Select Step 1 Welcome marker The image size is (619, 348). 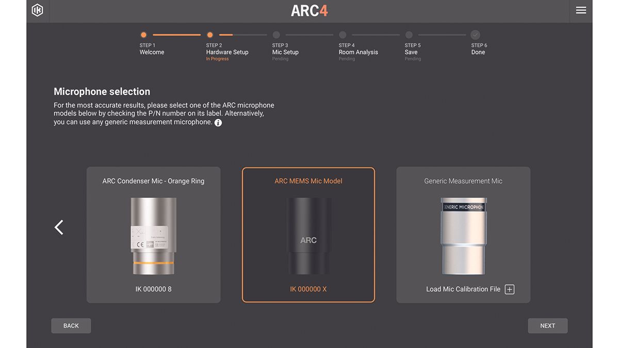143,35
